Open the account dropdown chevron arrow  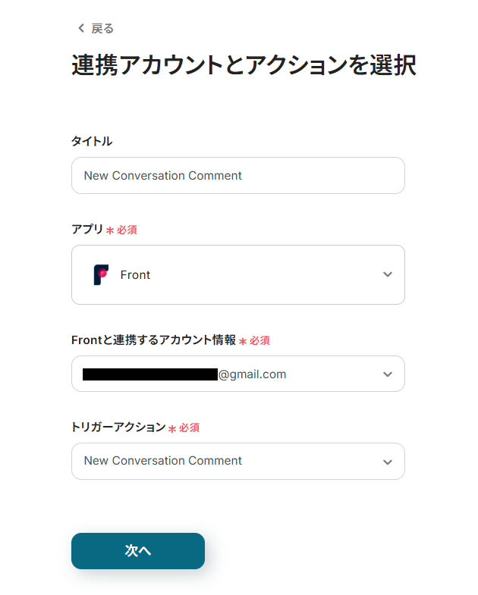pyautogui.click(x=387, y=374)
